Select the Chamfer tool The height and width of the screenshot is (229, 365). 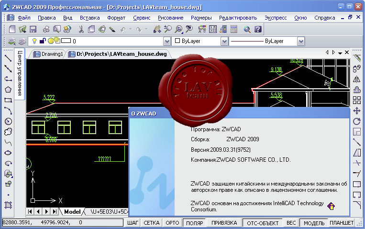coord(356,205)
